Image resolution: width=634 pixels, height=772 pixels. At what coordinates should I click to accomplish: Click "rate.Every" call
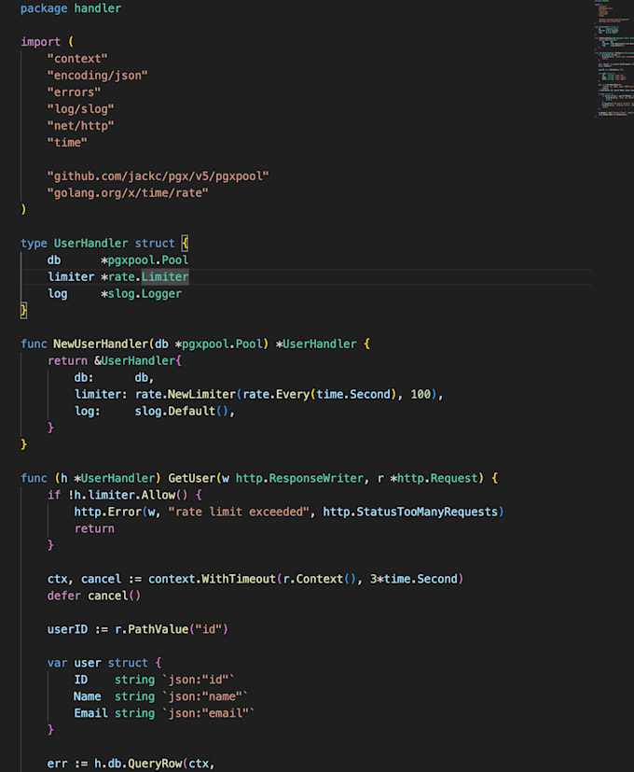[276, 394]
